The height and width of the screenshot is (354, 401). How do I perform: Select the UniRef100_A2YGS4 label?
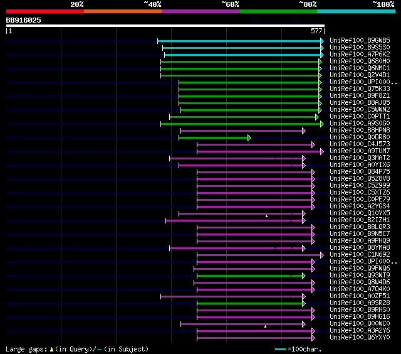click(360, 206)
